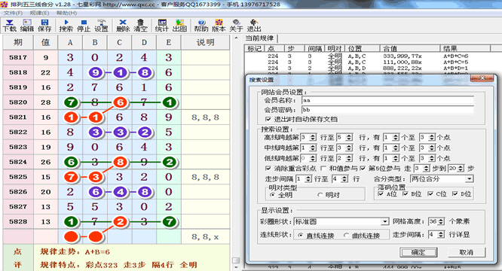Open the 合分类型 dropdown

(470, 179)
